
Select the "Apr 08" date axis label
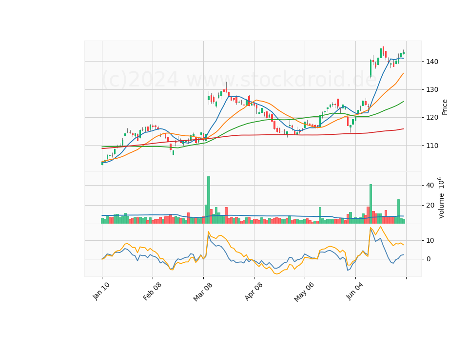click(253, 291)
